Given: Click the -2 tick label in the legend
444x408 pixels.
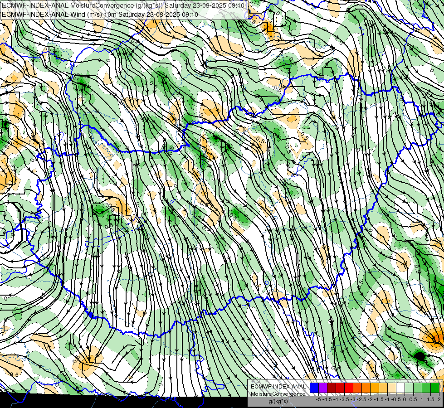Looking at the screenshot, I should 370,399.
